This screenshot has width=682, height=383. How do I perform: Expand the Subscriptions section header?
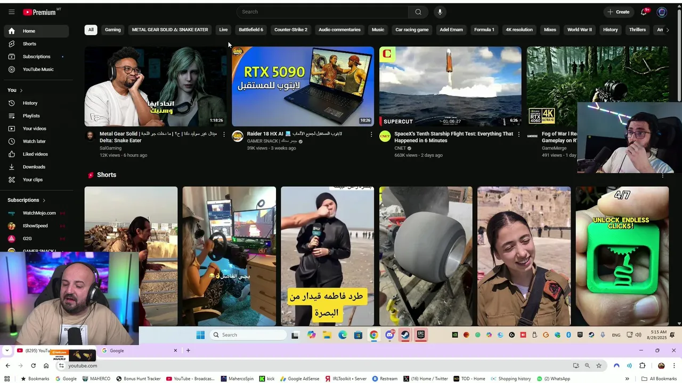pos(27,200)
